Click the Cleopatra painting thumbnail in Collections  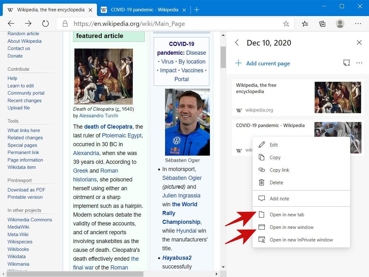[x=338, y=97]
